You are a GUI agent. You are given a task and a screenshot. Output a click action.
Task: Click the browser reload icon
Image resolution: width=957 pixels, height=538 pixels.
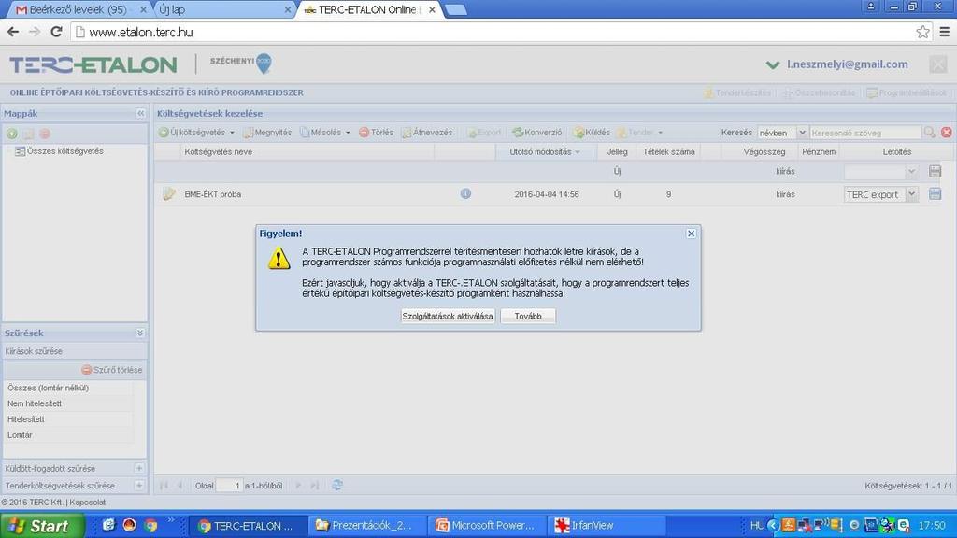coord(56,32)
